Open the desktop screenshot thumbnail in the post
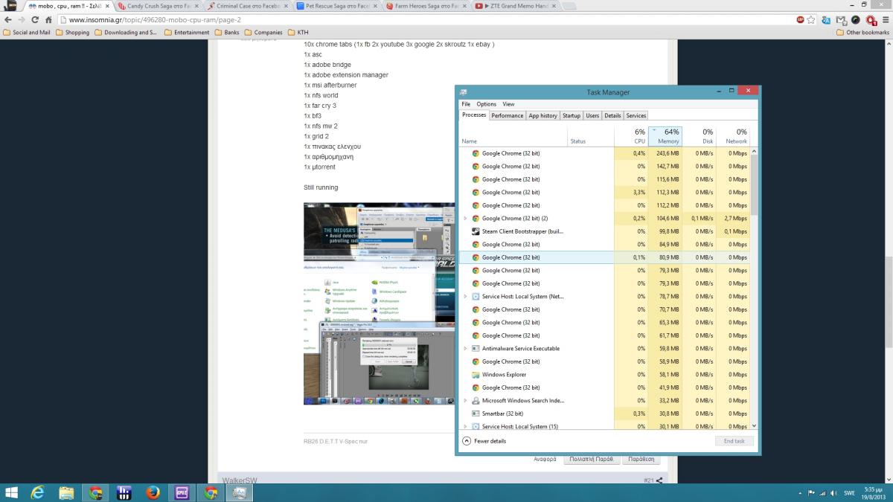 pos(379,303)
